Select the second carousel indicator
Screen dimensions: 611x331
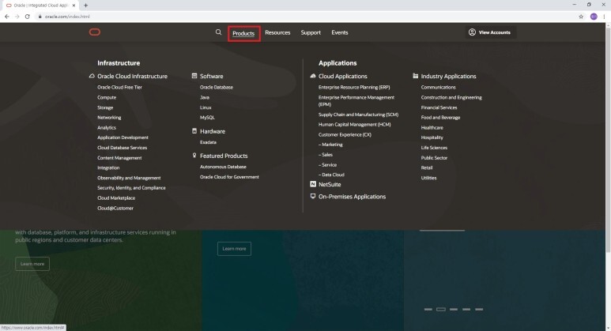(x=441, y=309)
